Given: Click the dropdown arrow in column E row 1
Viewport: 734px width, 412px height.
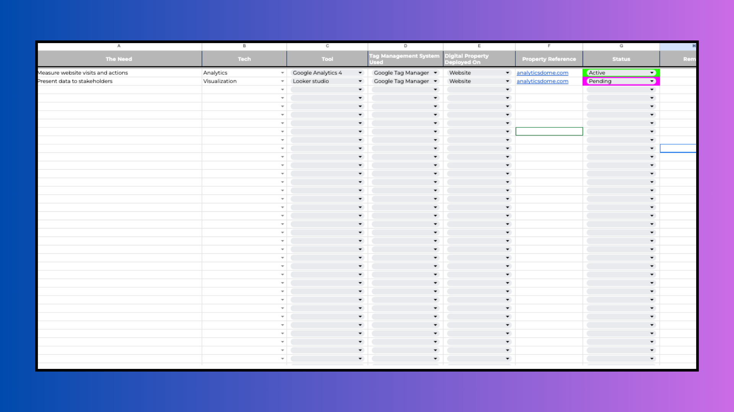Looking at the screenshot, I should [507, 72].
